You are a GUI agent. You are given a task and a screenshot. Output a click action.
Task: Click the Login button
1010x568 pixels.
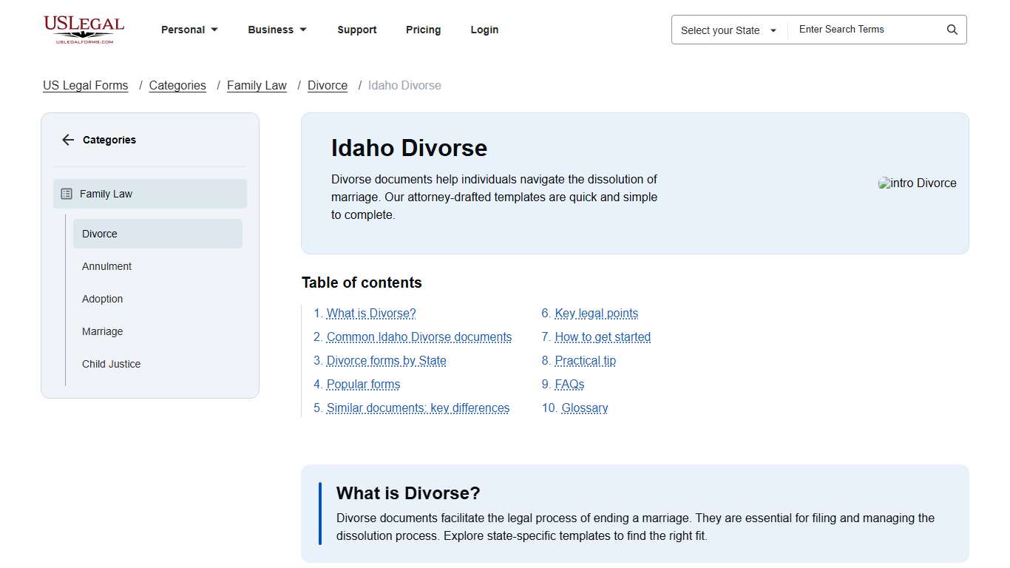[484, 30]
